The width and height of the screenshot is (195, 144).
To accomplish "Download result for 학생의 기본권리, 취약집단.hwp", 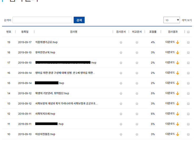I will pos(178,93).
